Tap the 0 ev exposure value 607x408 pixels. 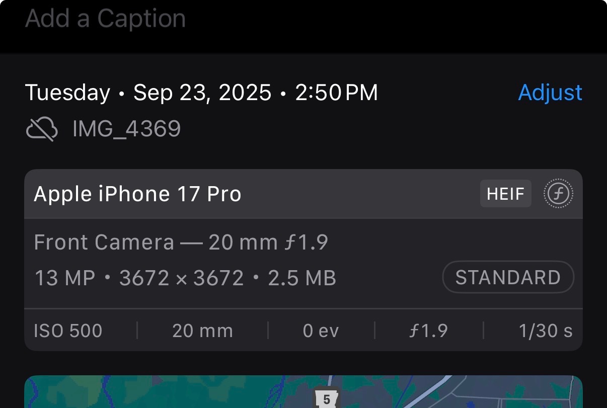321,331
